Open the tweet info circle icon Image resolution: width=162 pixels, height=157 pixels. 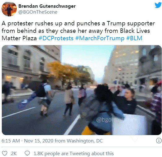(x=159, y=141)
